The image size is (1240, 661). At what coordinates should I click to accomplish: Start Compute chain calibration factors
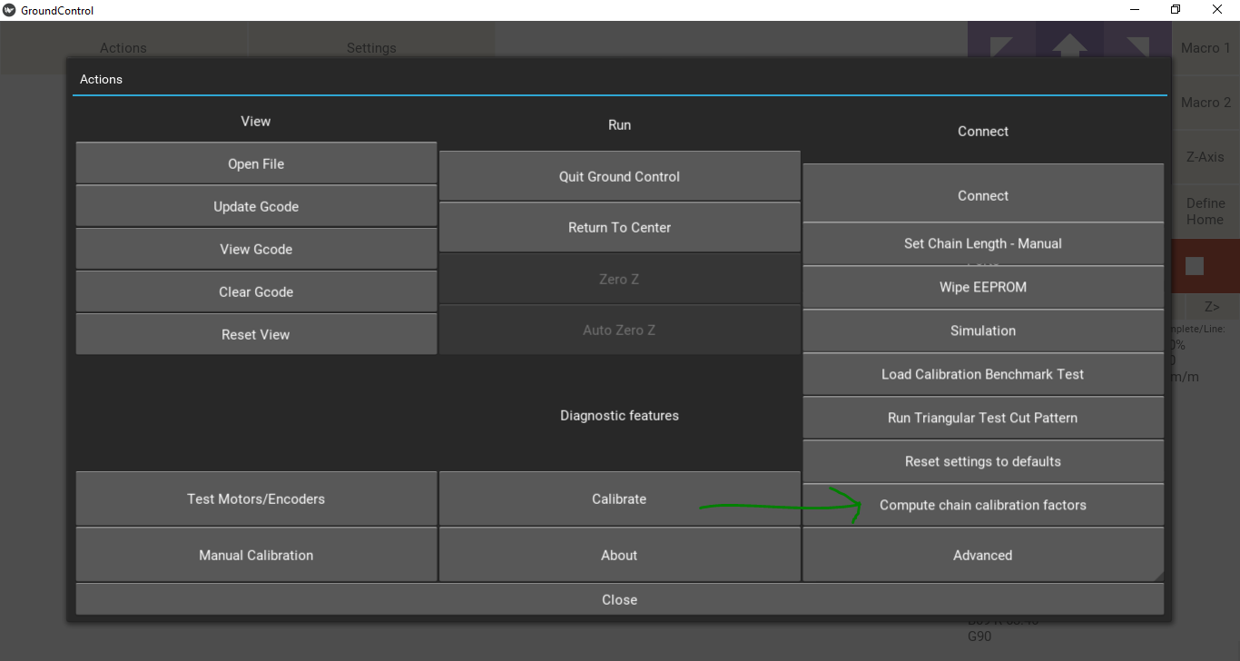point(983,506)
